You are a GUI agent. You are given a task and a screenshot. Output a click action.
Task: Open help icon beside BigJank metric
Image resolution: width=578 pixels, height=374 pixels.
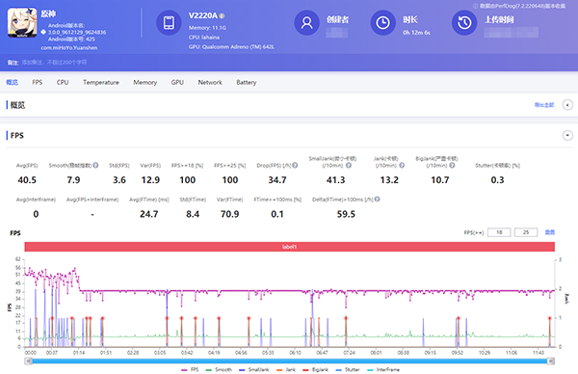pos(452,165)
